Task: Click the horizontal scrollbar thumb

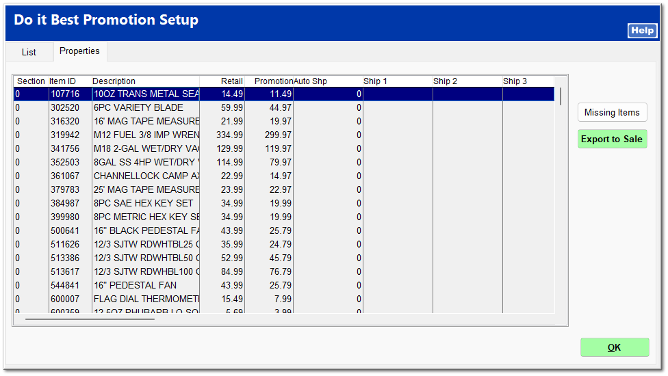Action: (90, 319)
